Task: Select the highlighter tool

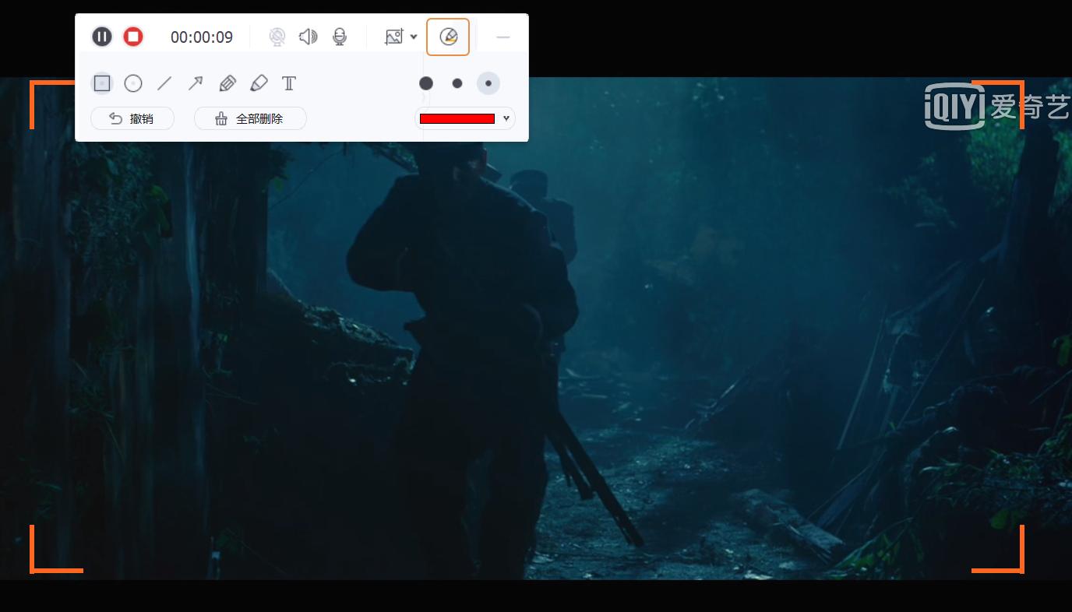Action: (259, 83)
